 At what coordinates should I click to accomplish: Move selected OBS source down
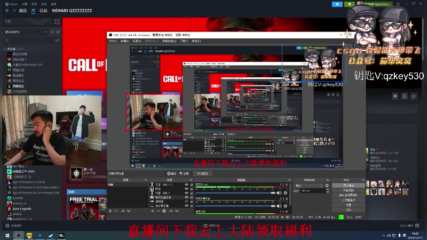pos(177,211)
